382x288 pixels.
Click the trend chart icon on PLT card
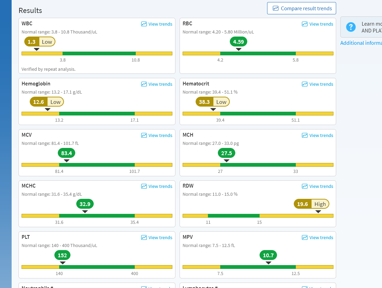144,237
